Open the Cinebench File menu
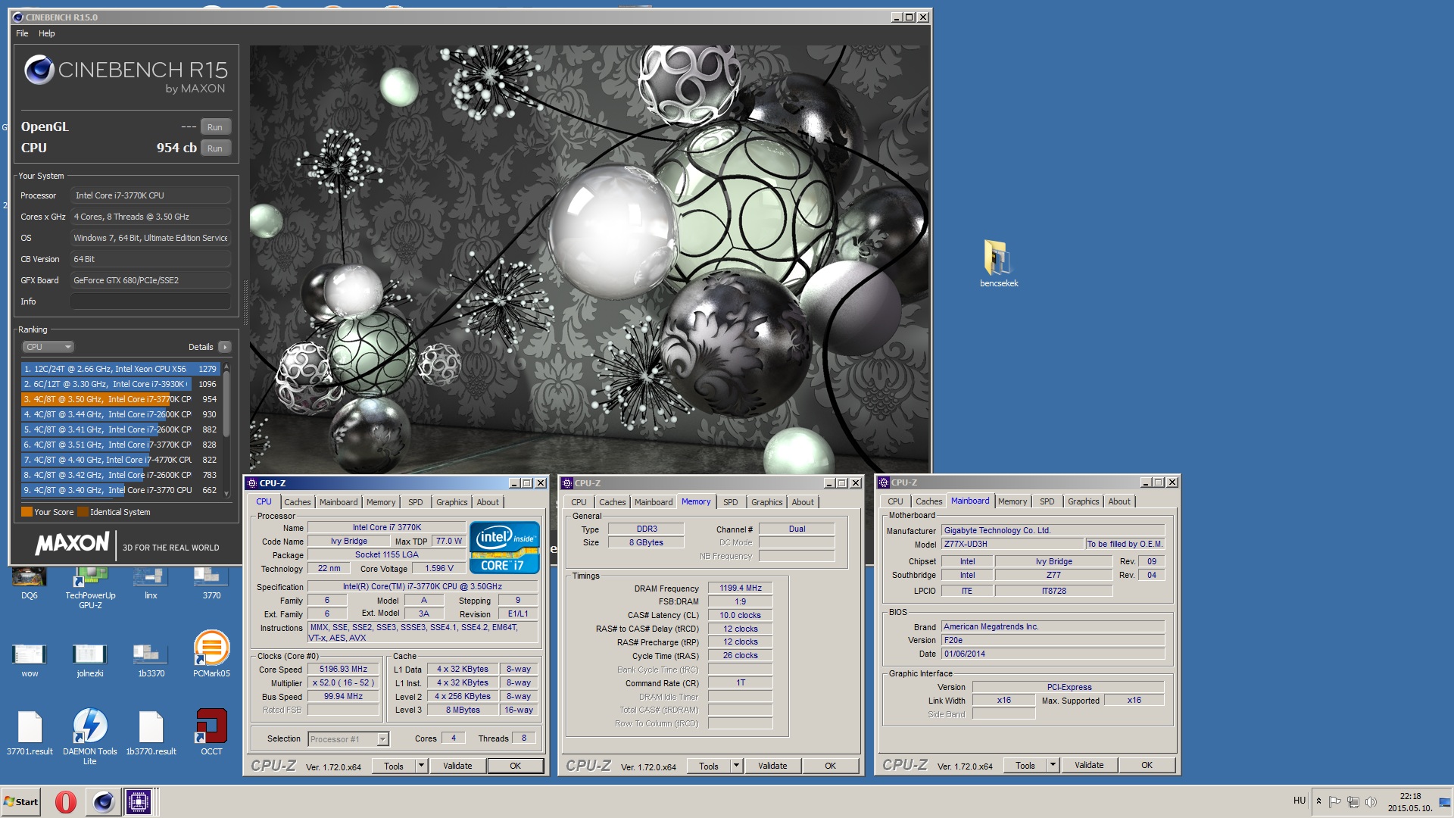1454x818 pixels. coord(22,33)
